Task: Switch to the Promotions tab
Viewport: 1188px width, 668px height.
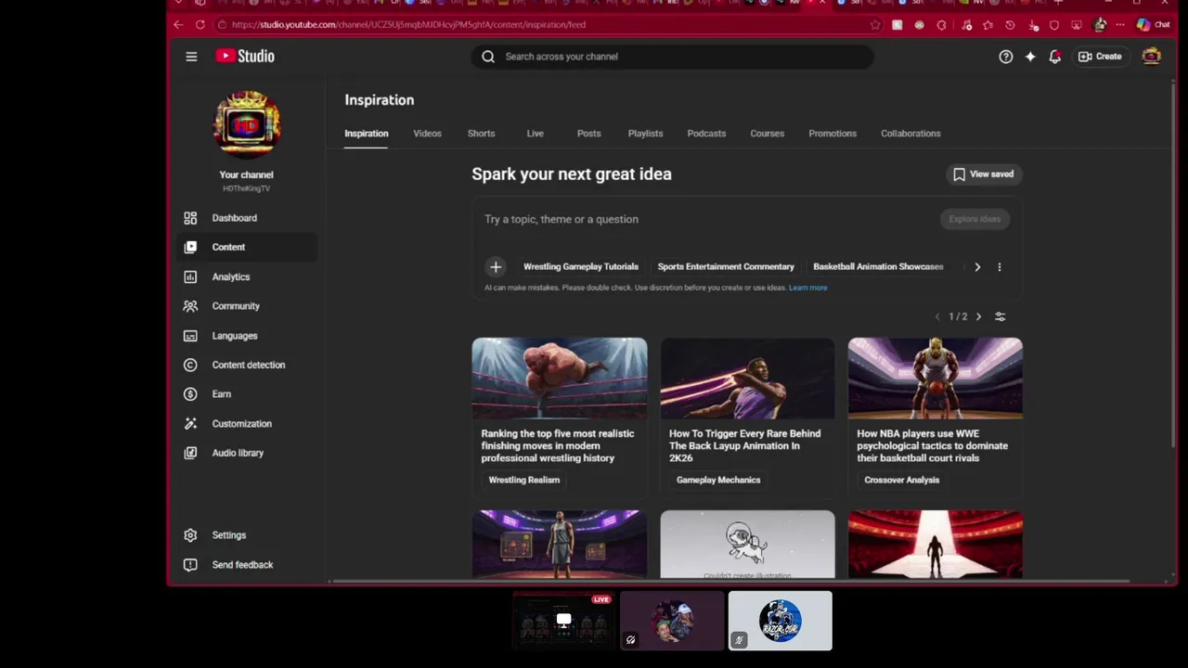Action: pyautogui.click(x=833, y=134)
